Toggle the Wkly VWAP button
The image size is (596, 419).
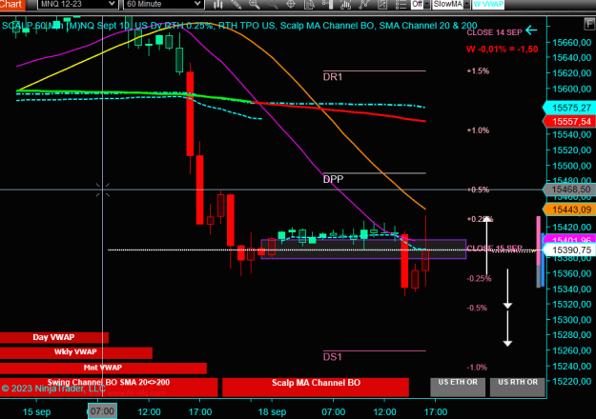click(x=76, y=352)
